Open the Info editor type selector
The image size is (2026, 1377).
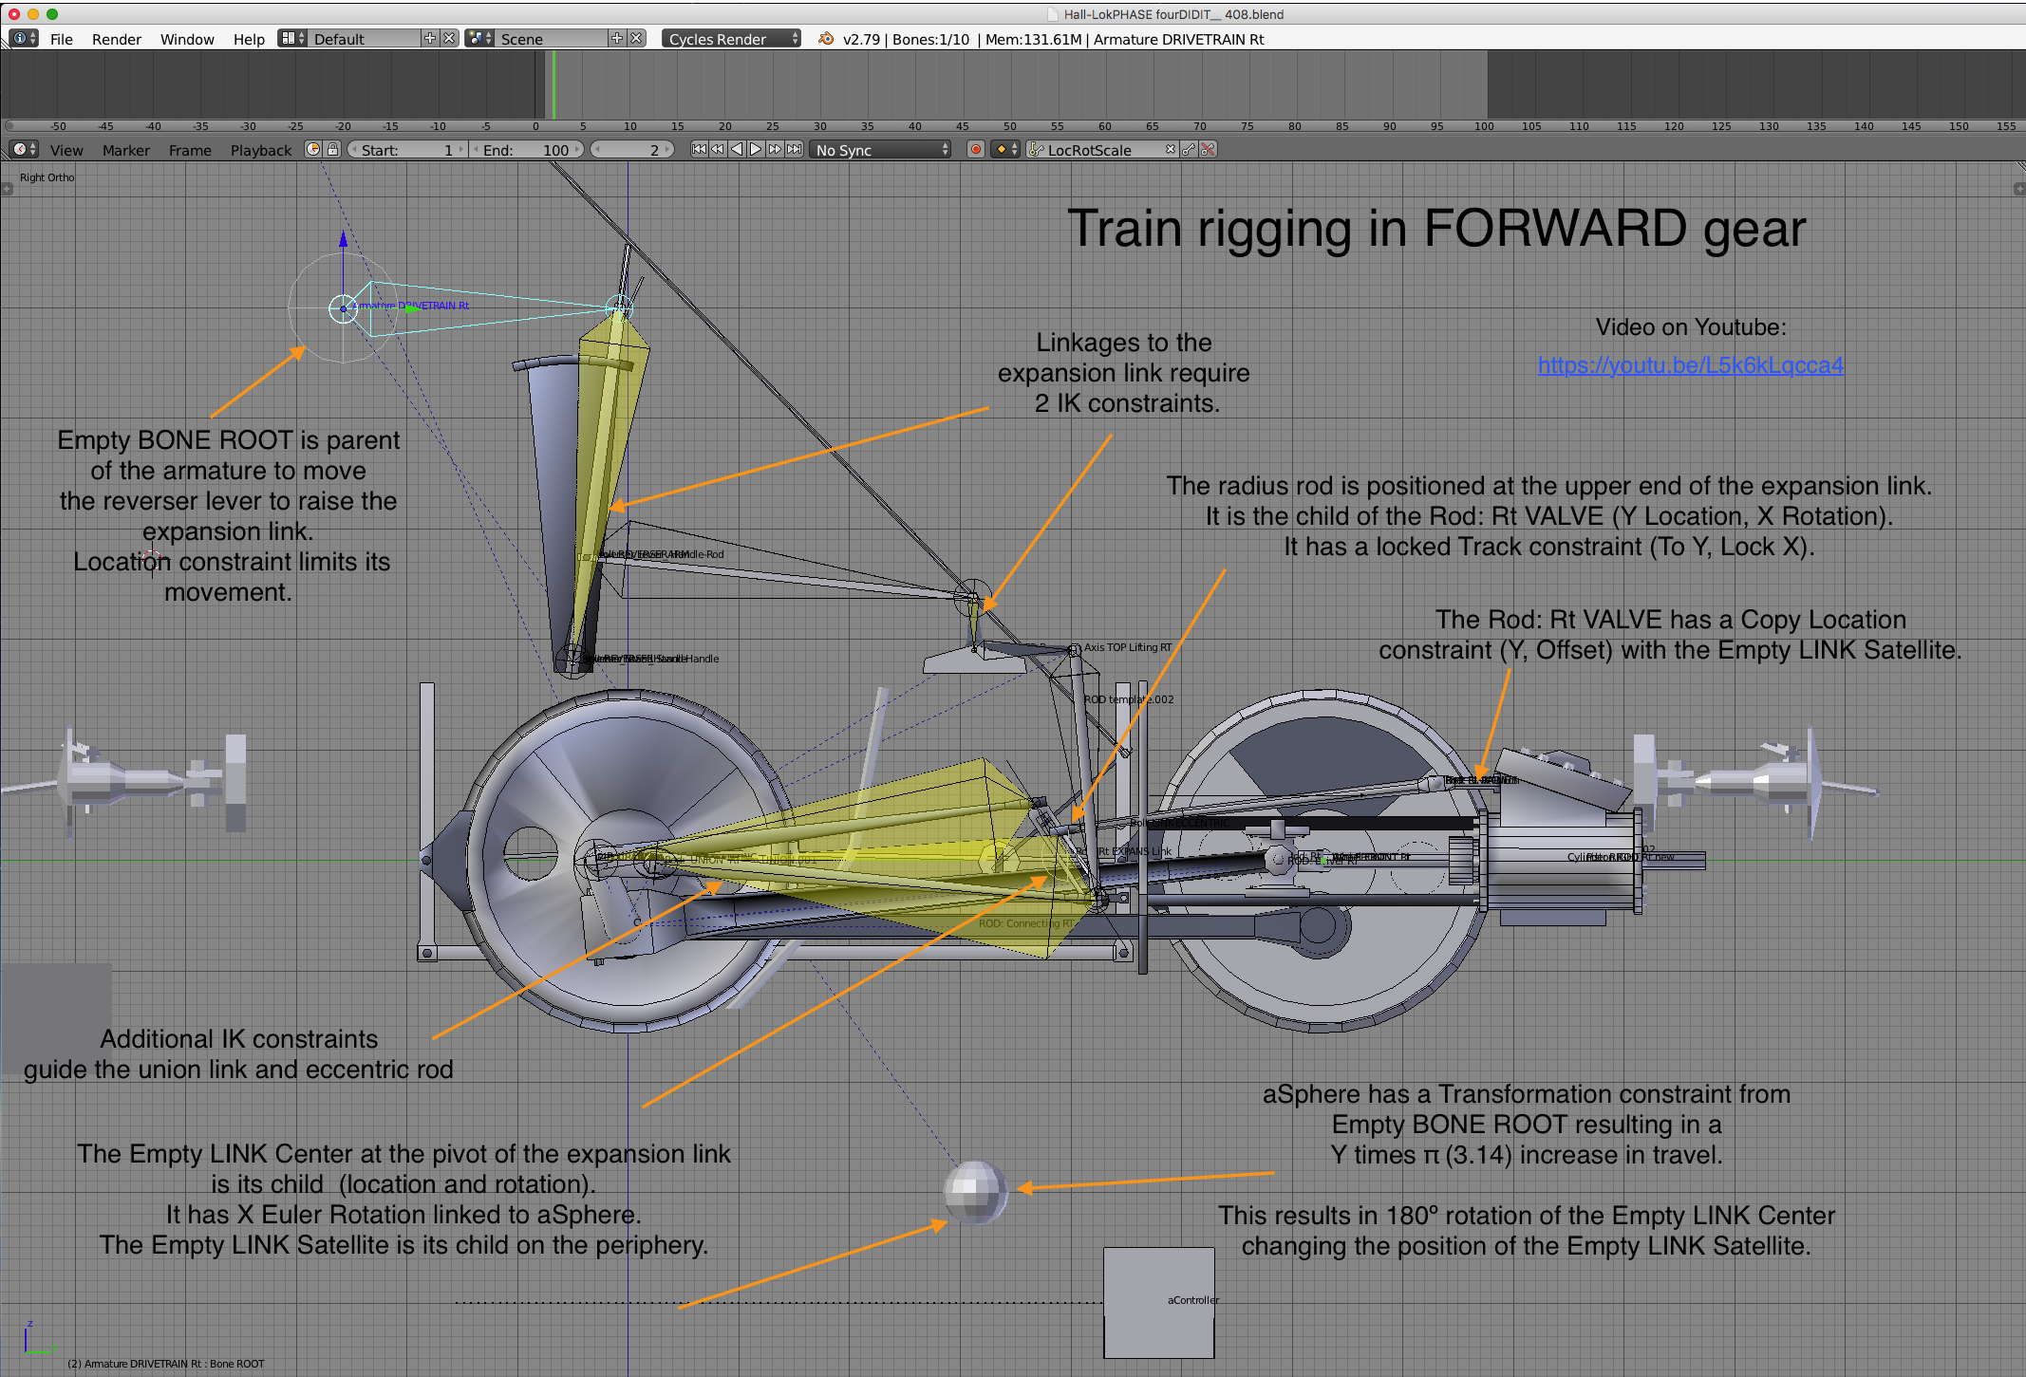(x=24, y=39)
